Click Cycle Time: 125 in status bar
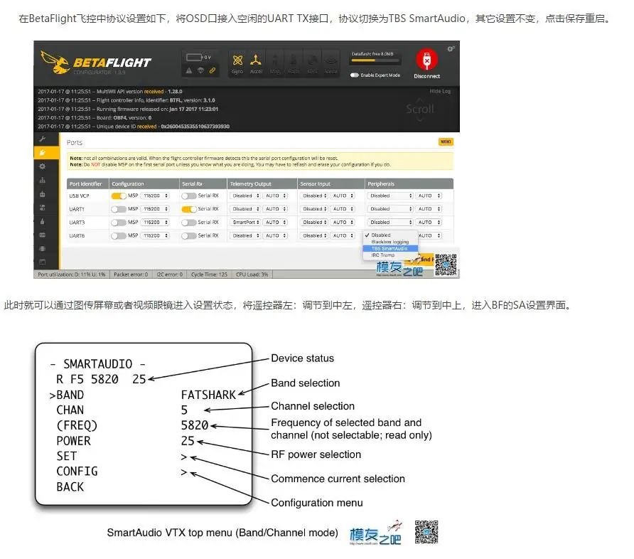Screen dimensions: 634x559 click(209, 275)
